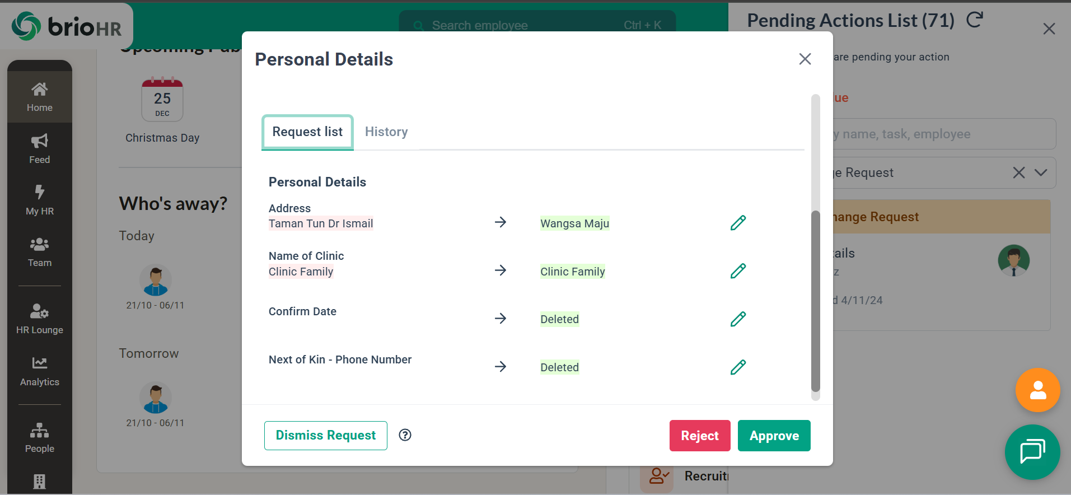
Task: Edit the Name of Clinic change
Action: click(738, 271)
